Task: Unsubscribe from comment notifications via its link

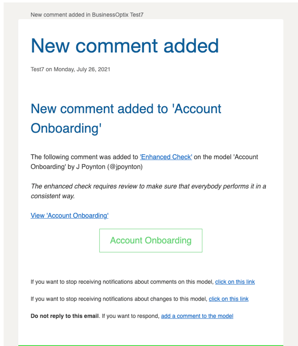Action: [x=235, y=282]
